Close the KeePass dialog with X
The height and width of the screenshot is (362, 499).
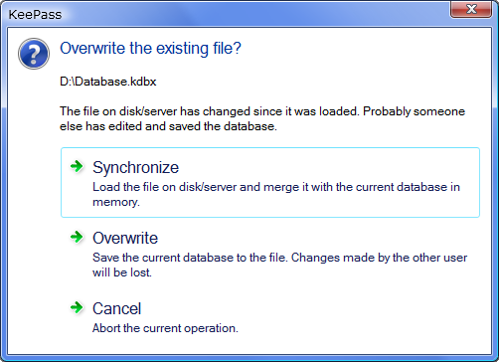coord(471,9)
